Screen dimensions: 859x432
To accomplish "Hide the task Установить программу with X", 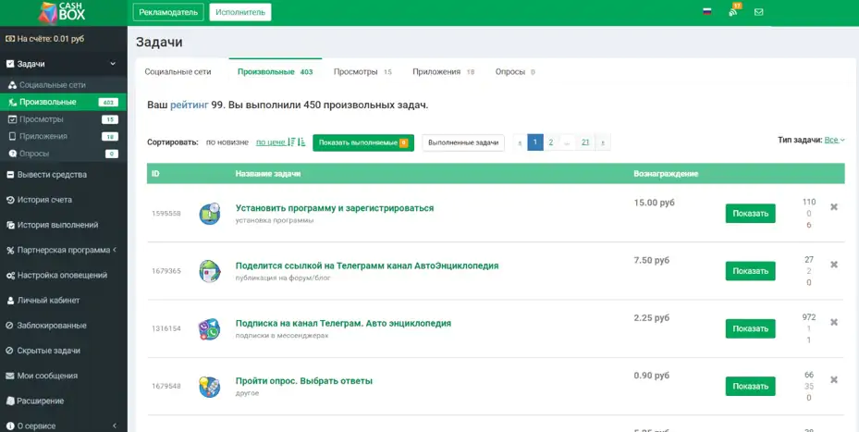I will point(834,206).
